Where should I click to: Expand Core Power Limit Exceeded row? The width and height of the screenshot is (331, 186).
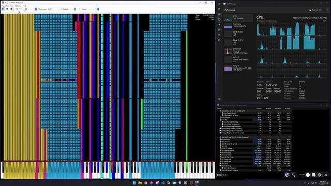coord(220,126)
